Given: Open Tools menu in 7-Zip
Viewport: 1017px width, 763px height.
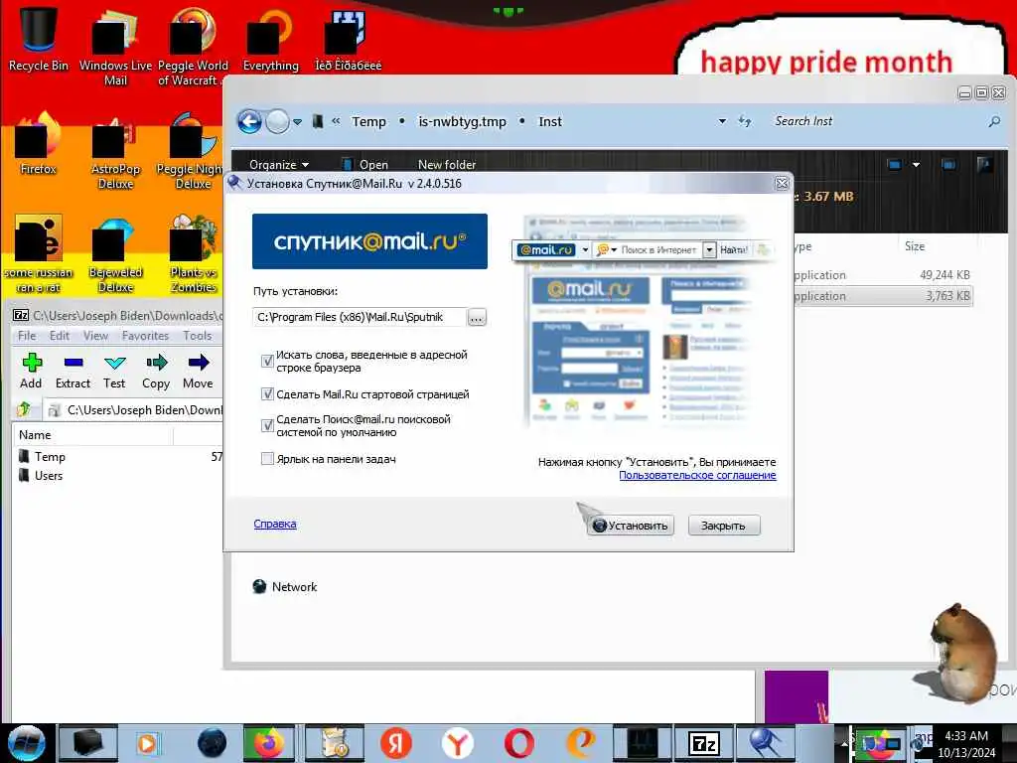Looking at the screenshot, I should point(198,336).
